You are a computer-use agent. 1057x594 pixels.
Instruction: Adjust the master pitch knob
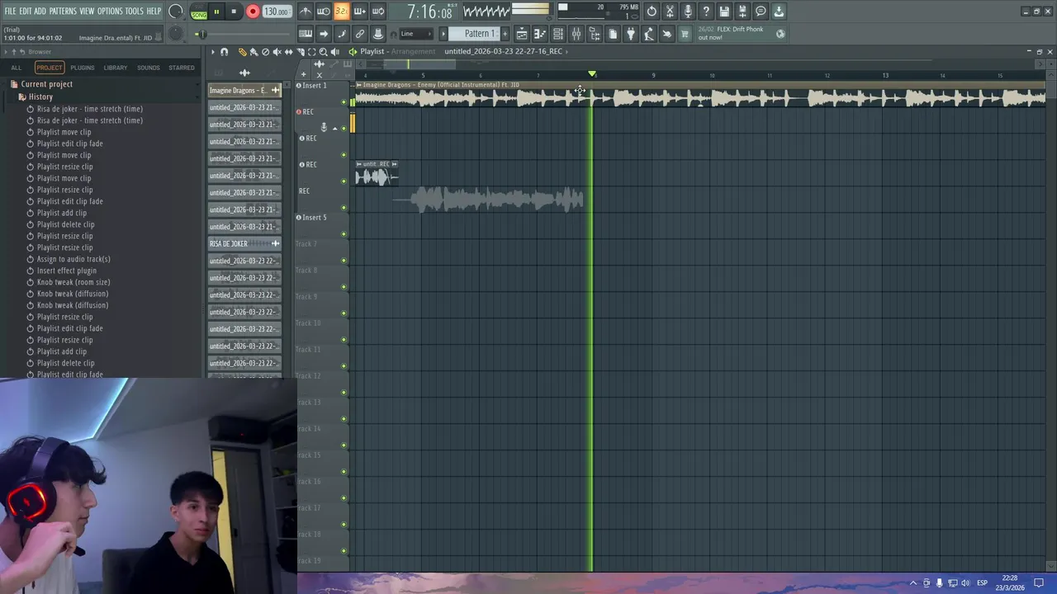[x=175, y=33]
